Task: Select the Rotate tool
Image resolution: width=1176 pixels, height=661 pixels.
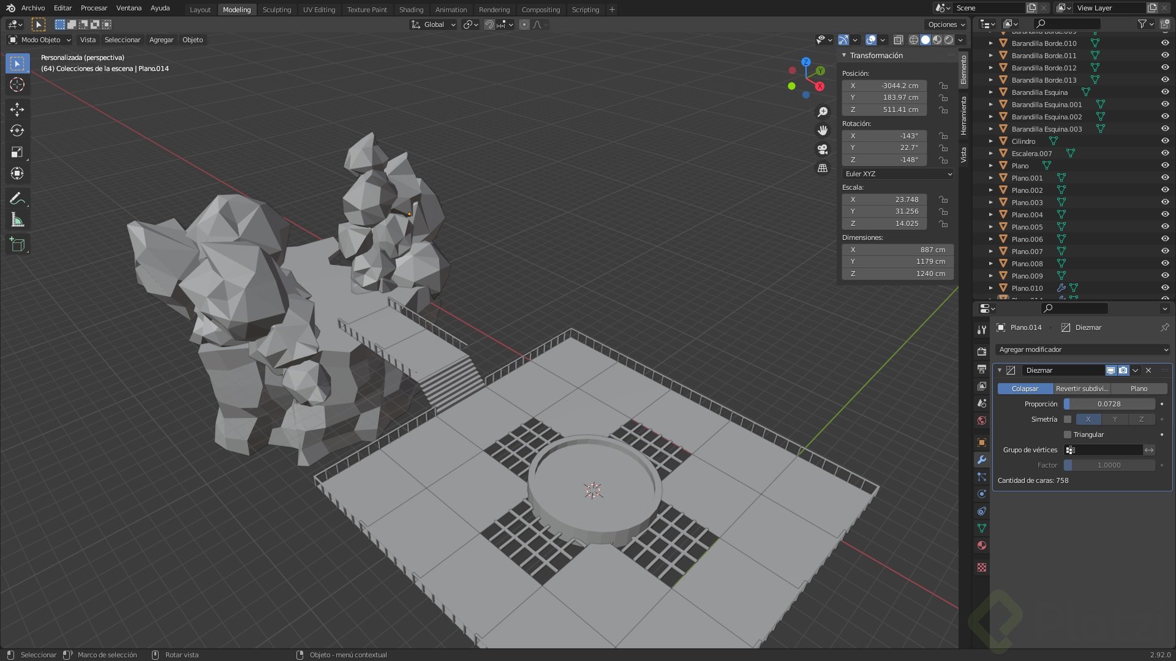Action: 17,130
